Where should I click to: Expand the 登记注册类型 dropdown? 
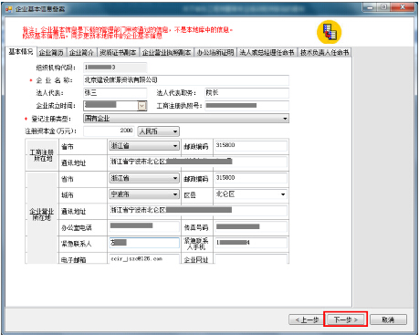pyautogui.click(x=285, y=119)
